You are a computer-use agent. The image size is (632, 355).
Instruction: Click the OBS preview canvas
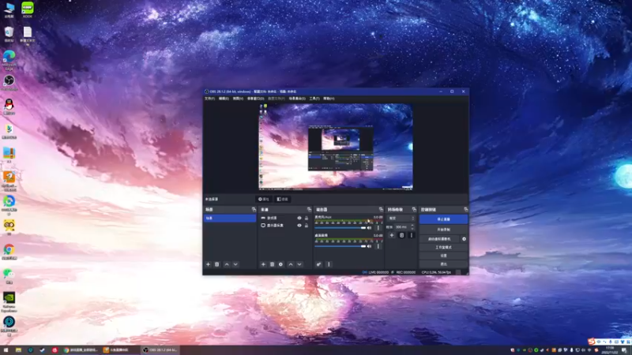click(x=335, y=147)
